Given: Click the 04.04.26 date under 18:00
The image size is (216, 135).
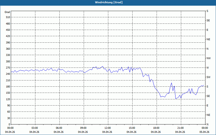Looking at the screenshot, I should coord(156,132).
